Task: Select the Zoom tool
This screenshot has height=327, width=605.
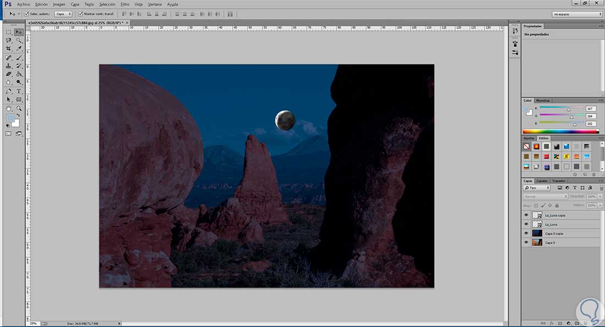Action: (x=19, y=109)
